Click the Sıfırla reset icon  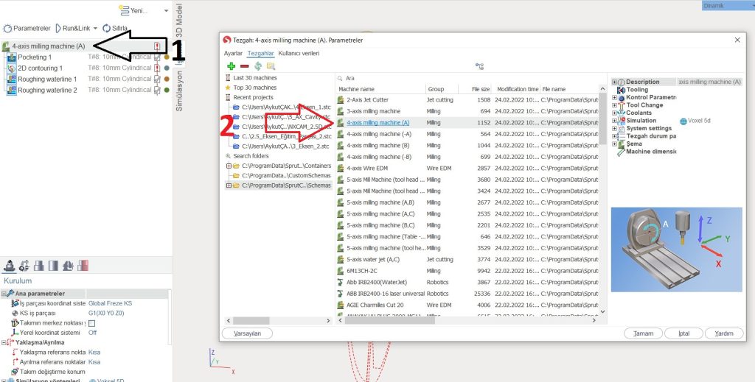107,28
